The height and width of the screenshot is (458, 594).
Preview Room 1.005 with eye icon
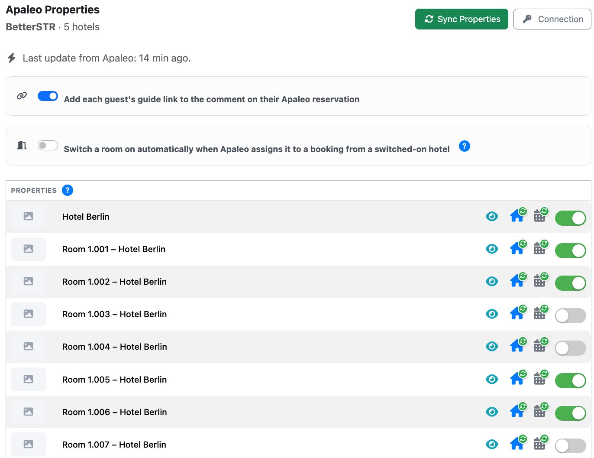(x=492, y=379)
